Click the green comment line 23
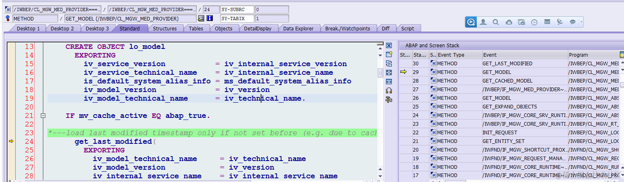 [x=212, y=133]
